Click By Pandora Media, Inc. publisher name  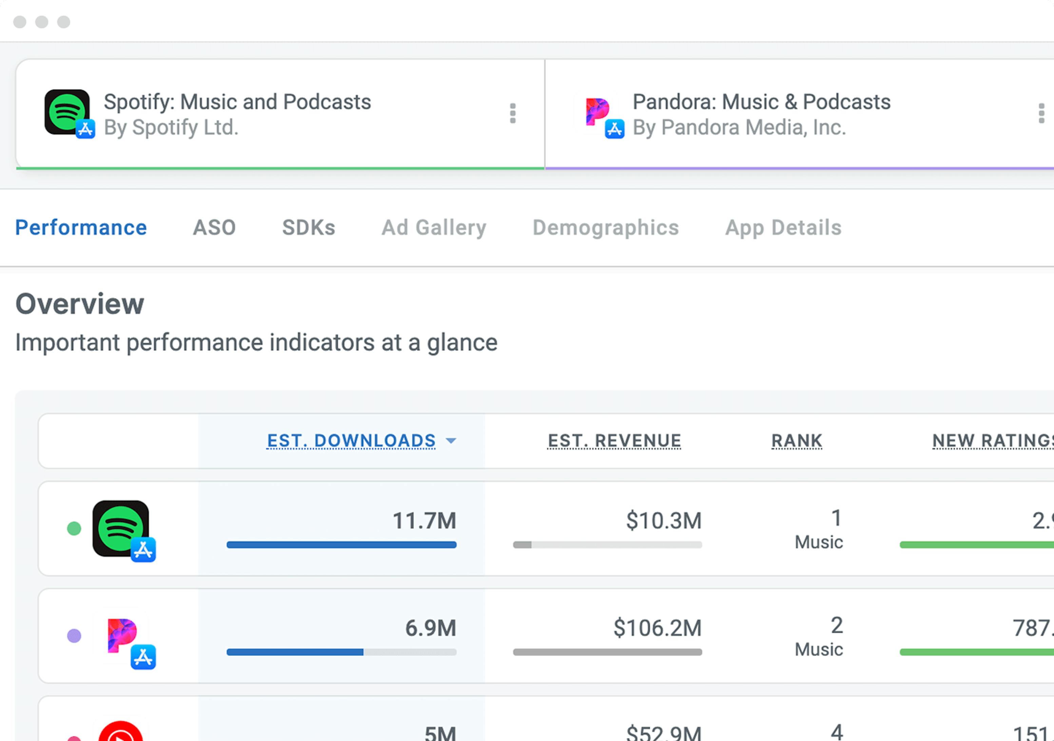pos(739,128)
